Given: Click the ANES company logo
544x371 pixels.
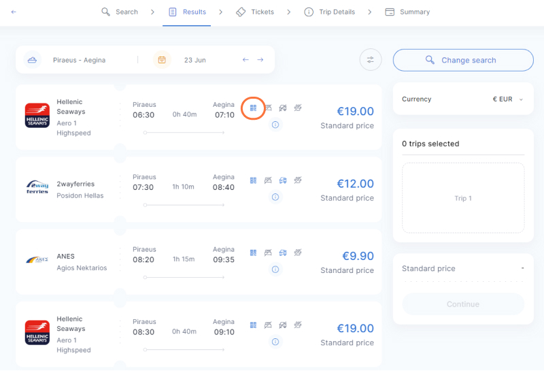Looking at the screenshot, I should 37,259.
